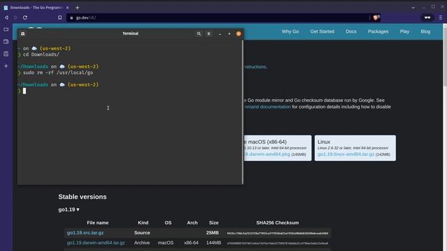
Task: Open the sidebar panel's top video icon
Action: 6,29
